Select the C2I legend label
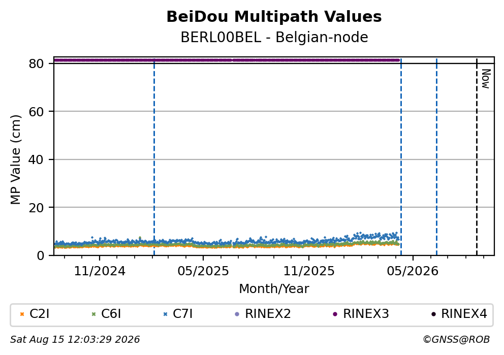 pos(40,314)
